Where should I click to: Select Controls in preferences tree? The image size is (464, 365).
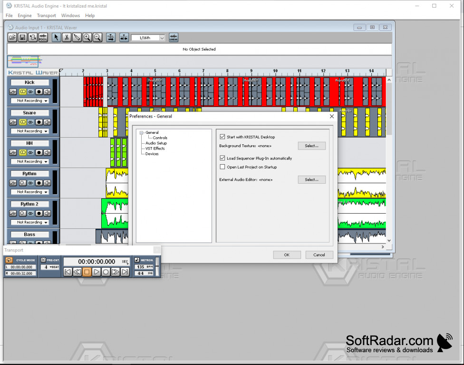[160, 138]
